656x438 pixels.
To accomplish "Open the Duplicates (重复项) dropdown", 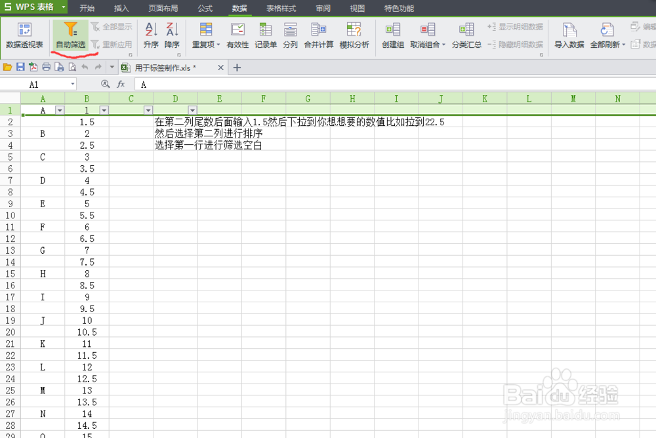I will coord(206,35).
